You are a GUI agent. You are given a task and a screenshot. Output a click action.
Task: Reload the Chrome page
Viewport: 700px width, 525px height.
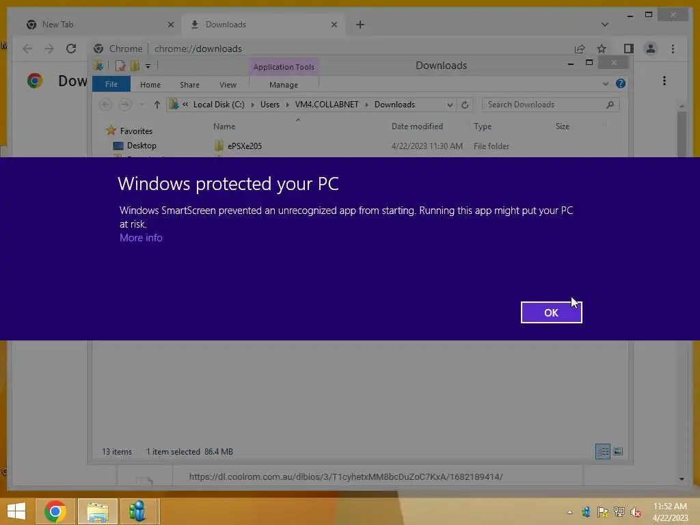pyautogui.click(x=71, y=49)
